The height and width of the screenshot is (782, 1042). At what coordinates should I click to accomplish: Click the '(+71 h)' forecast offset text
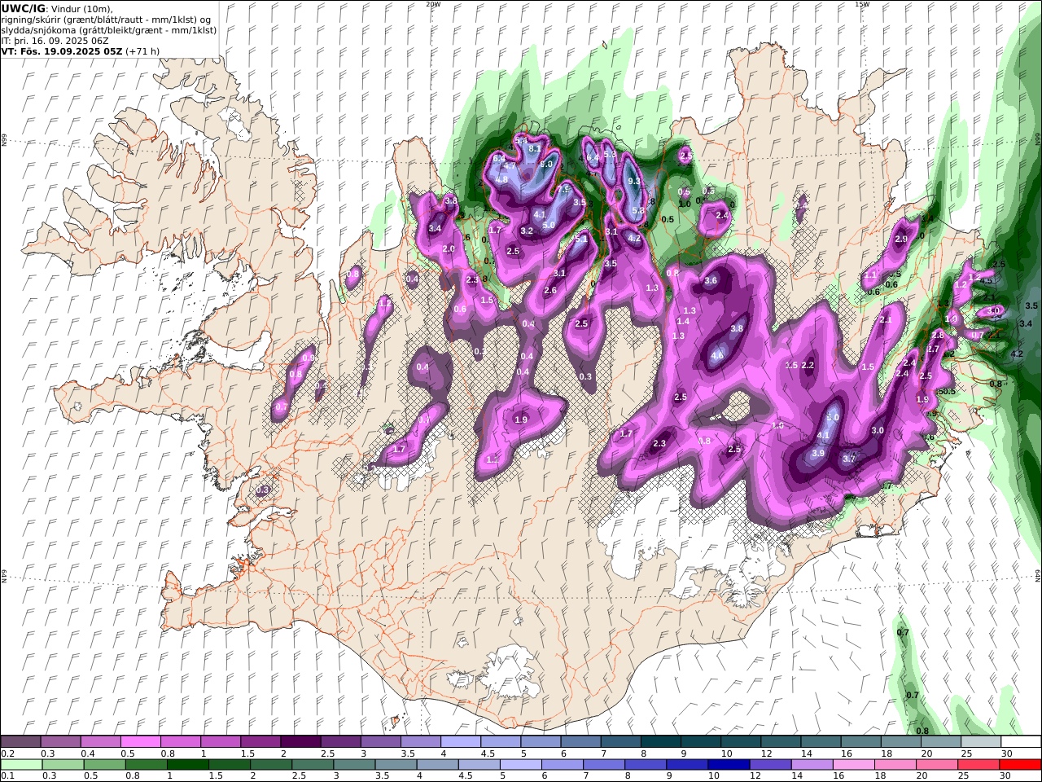142,51
